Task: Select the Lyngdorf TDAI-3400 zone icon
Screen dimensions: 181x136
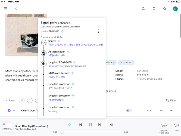Action: pyautogui.click(x=164, y=125)
